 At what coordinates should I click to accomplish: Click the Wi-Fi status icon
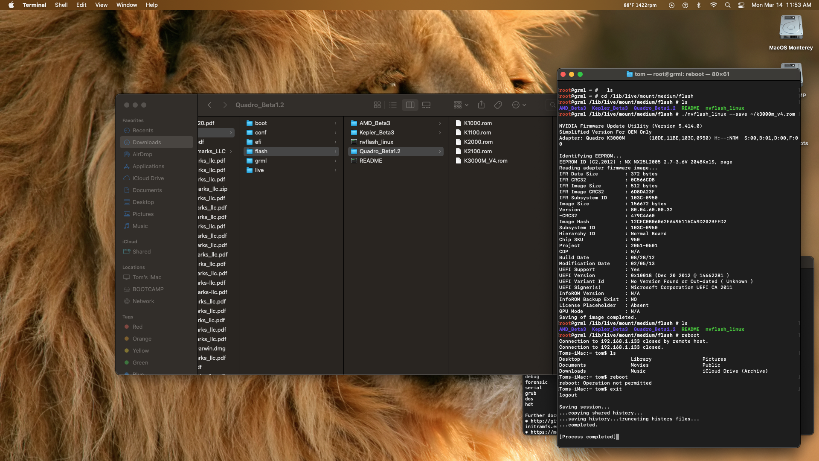tap(714, 5)
